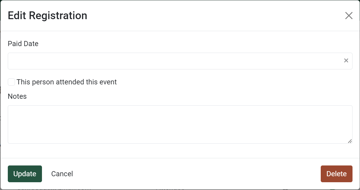360x190 pixels.
Task: Check the 'This person attended this event' checkbox
Action: [x=11, y=82]
